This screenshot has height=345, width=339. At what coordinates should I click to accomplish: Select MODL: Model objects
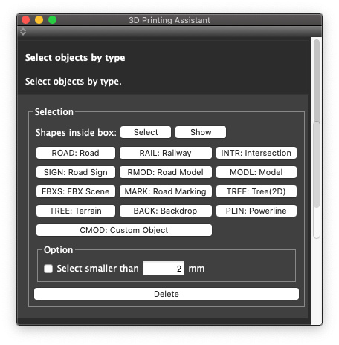point(256,172)
